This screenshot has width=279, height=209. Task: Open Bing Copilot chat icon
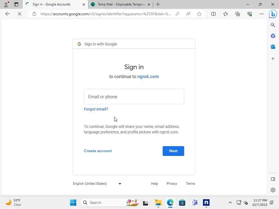273,14
